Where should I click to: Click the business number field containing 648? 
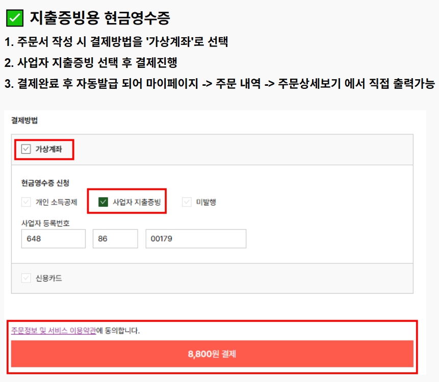click(x=54, y=238)
